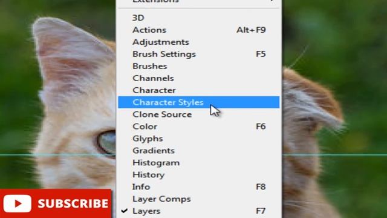The image size is (387, 218).
Task: Show the Gradients panel
Action: (199, 151)
